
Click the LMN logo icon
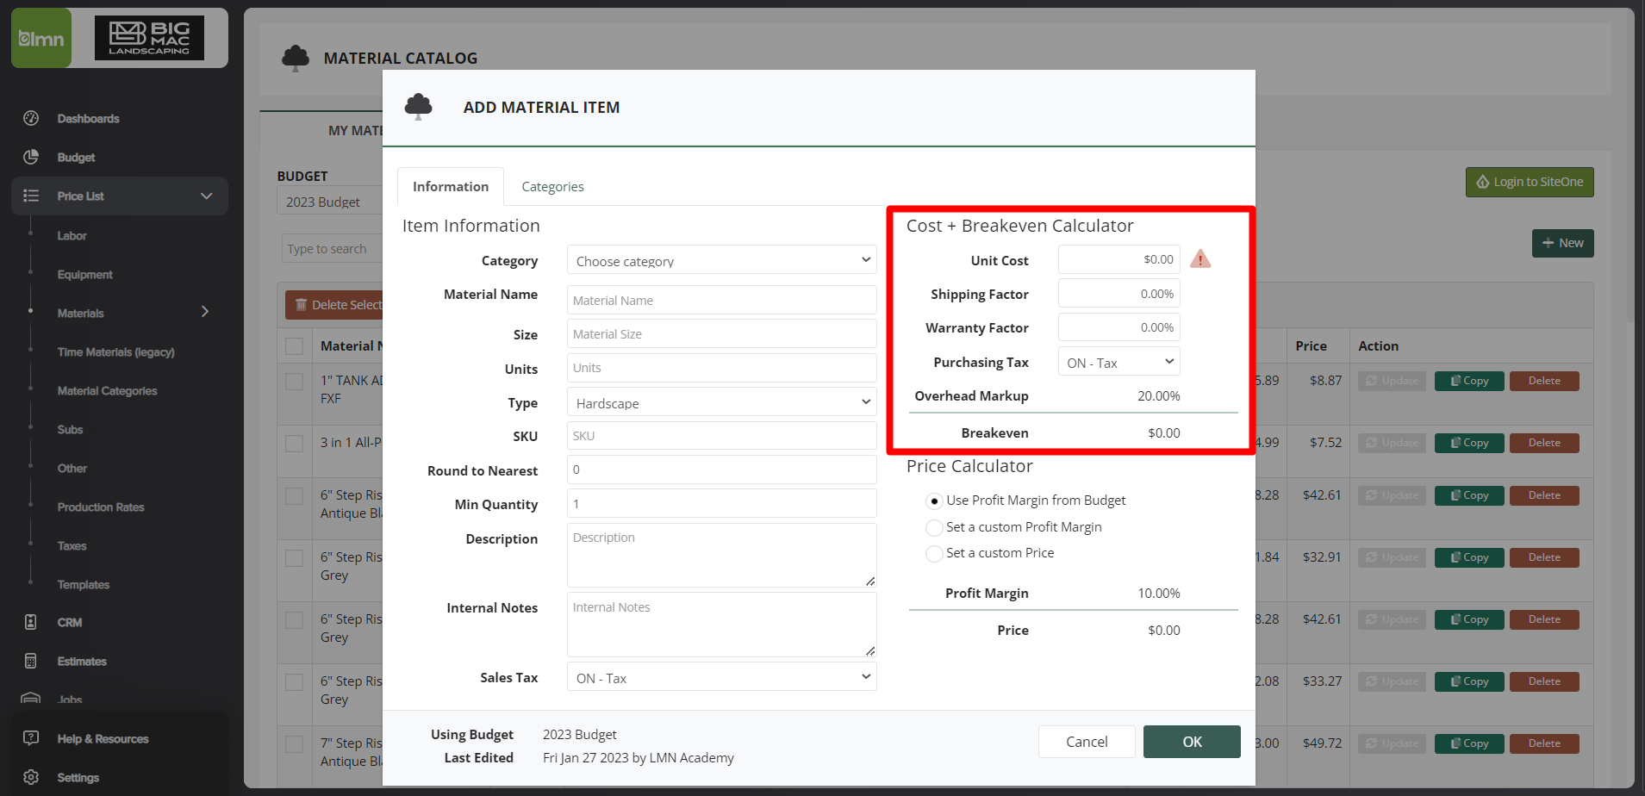tap(41, 38)
